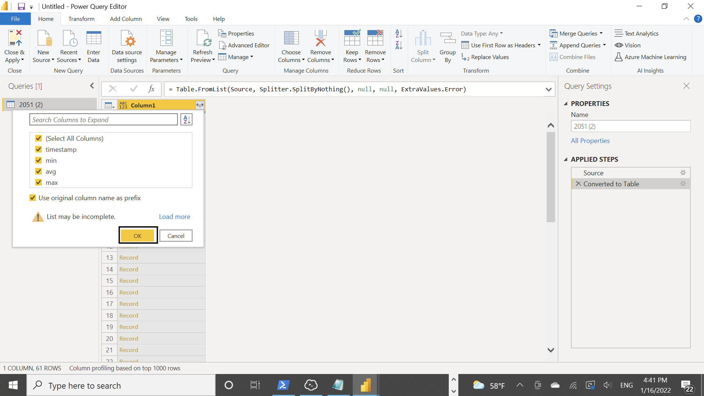Open the All Properties link

[x=590, y=141]
